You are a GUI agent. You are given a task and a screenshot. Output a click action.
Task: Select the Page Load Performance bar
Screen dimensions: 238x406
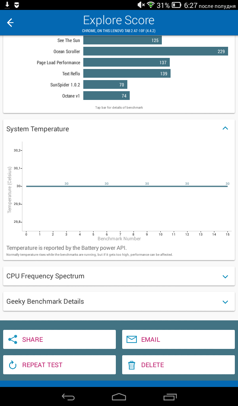pos(127,62)
